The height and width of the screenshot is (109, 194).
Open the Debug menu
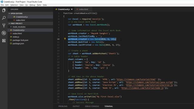point(32,5)
